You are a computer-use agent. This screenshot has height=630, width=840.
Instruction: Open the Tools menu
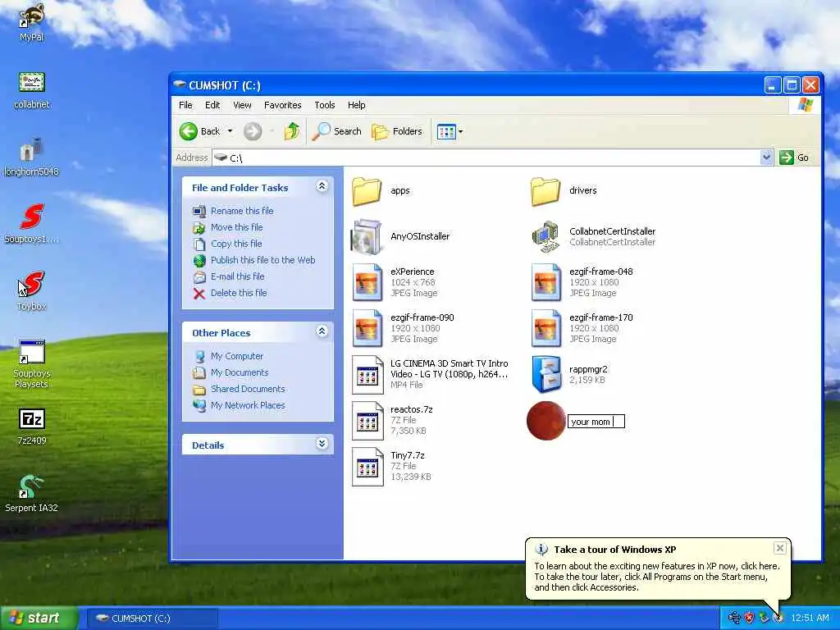(325, 105)
